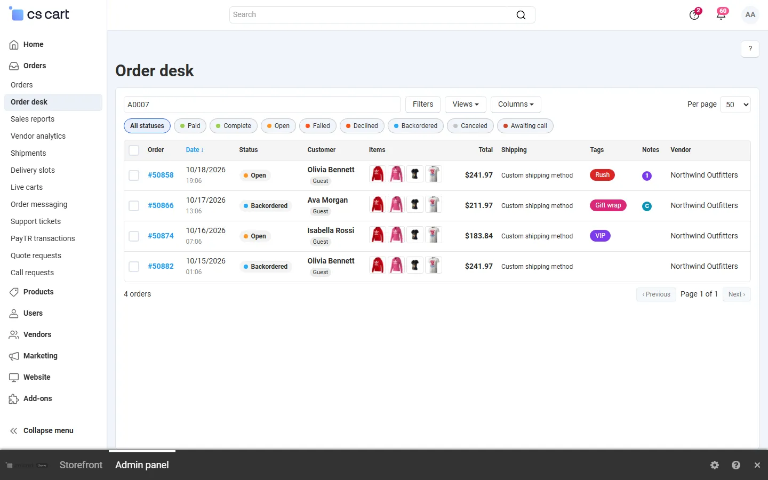Go to the Previous page
The height and width of the screenshot is (480, 768).
click(x=656, y=294)
